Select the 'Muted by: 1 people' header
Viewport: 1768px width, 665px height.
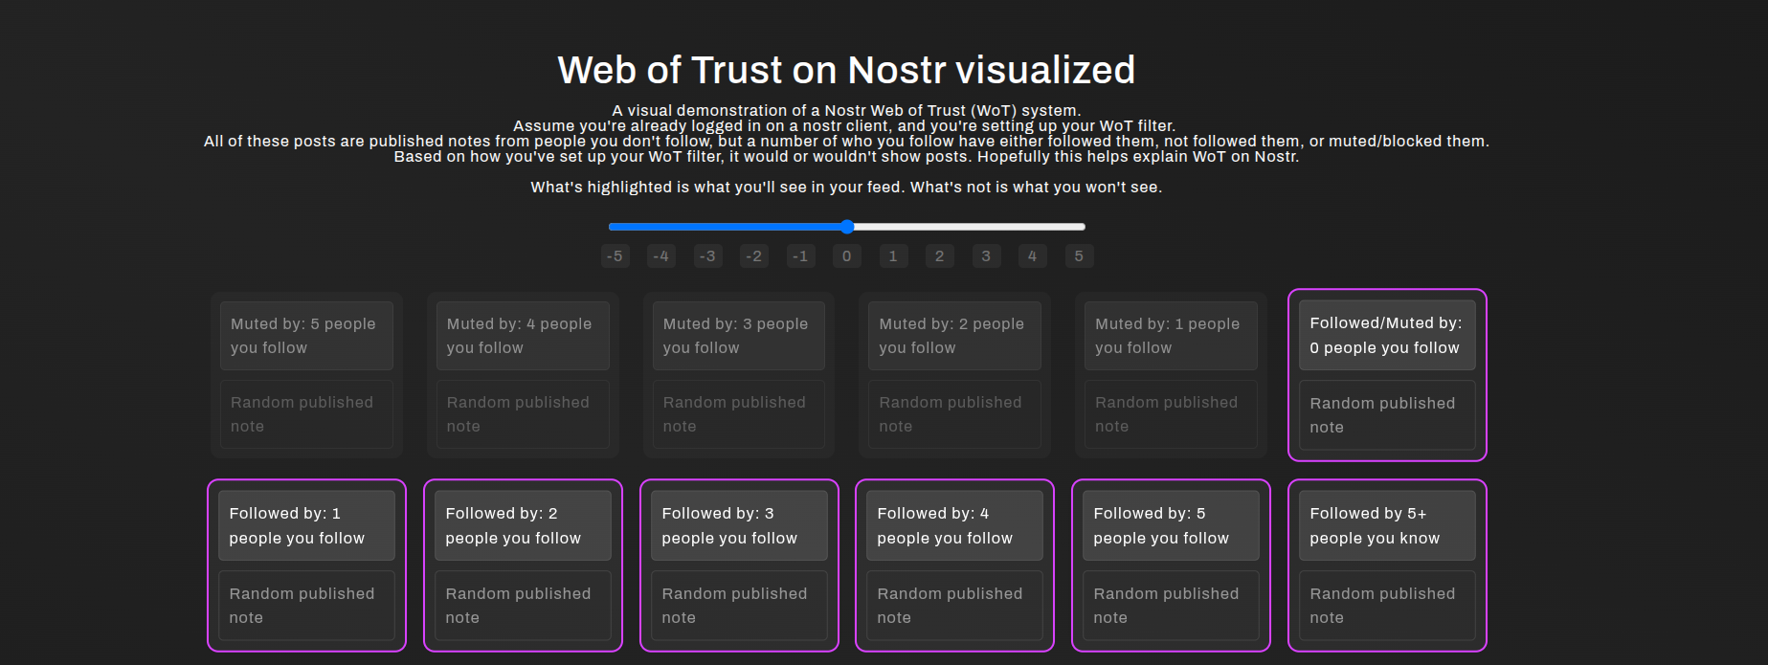coord(1171,336)
